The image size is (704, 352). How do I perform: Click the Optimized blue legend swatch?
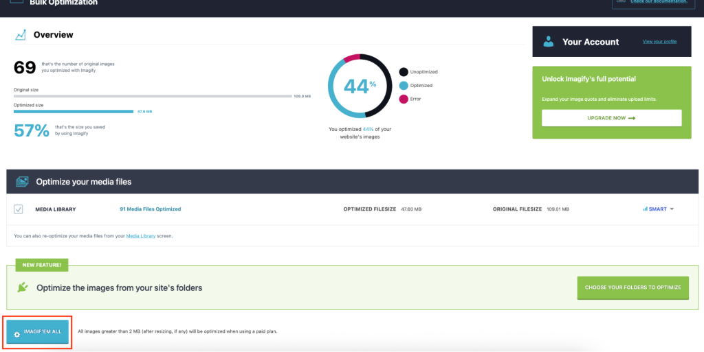(x=404, y=86)
